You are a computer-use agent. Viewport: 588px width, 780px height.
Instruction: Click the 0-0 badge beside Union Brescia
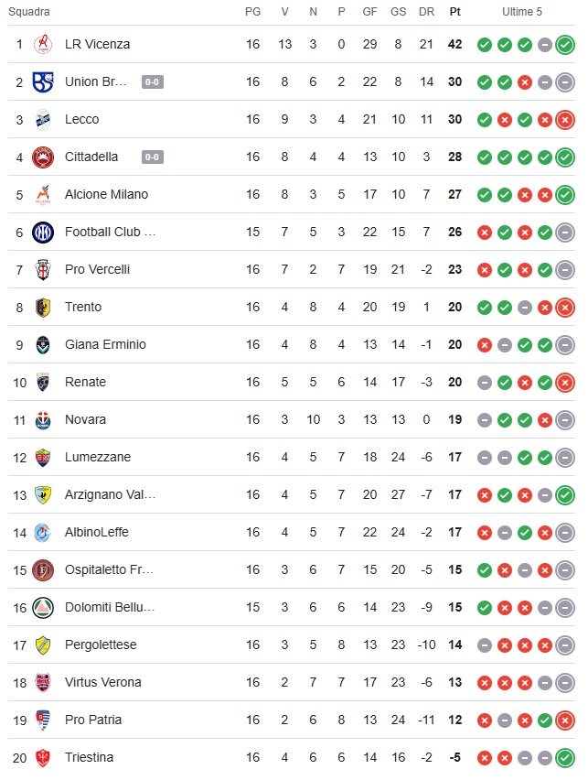tap(153, 81)
